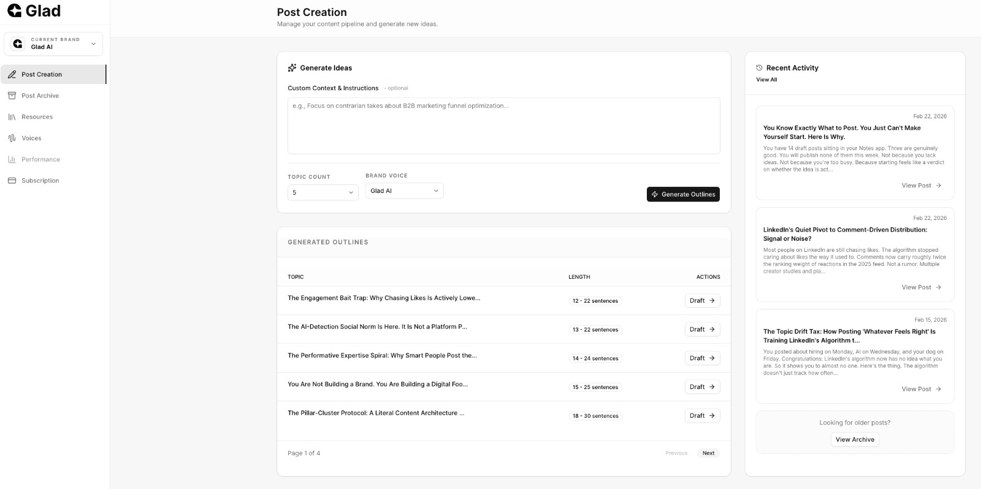
Task: Open the Brand Voice dropdown
Action: [404, 191]
